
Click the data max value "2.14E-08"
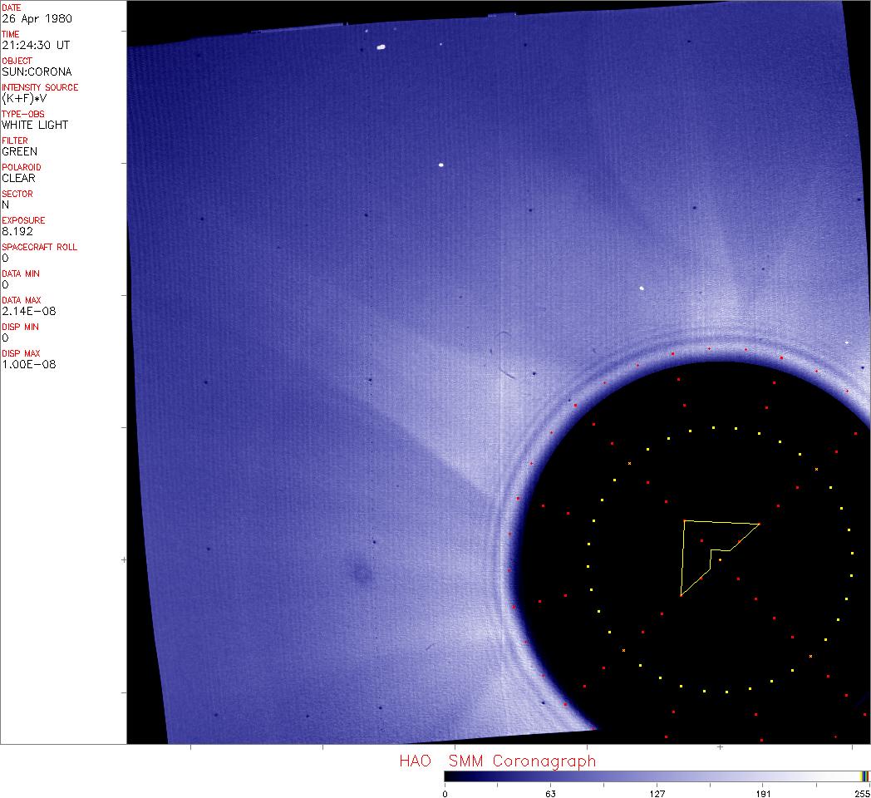coord(29,311)
